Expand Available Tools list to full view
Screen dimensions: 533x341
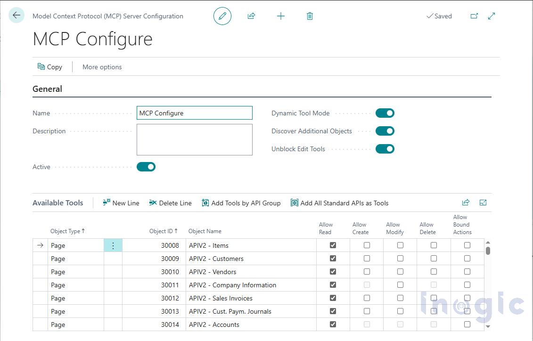coord(483,203)
